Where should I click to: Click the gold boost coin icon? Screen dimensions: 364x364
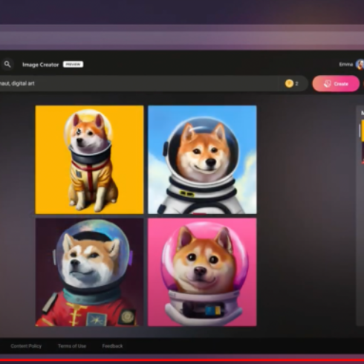[289, 83]
